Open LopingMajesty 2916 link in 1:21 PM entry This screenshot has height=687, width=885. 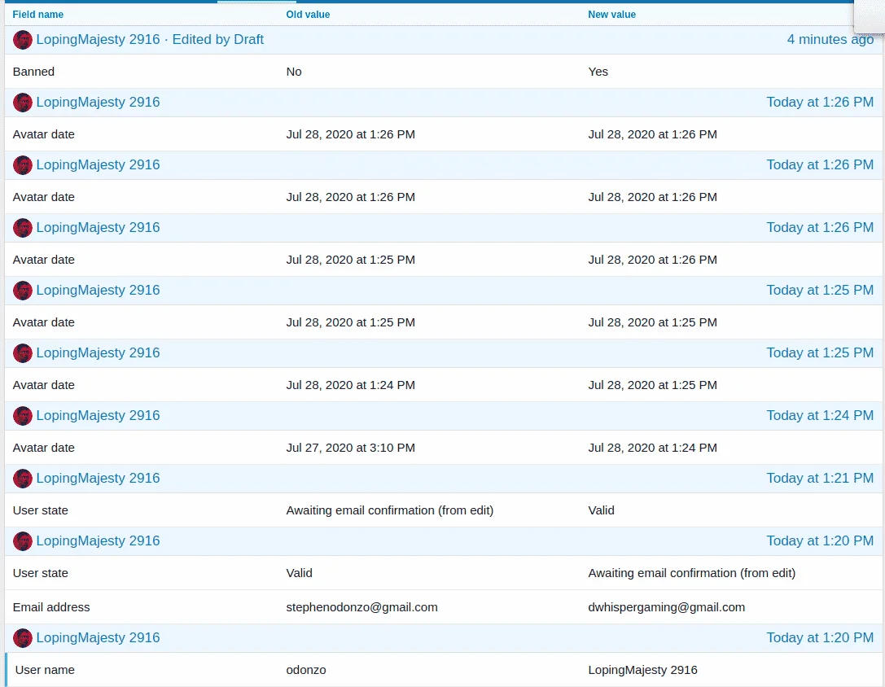tap(99, 478)
